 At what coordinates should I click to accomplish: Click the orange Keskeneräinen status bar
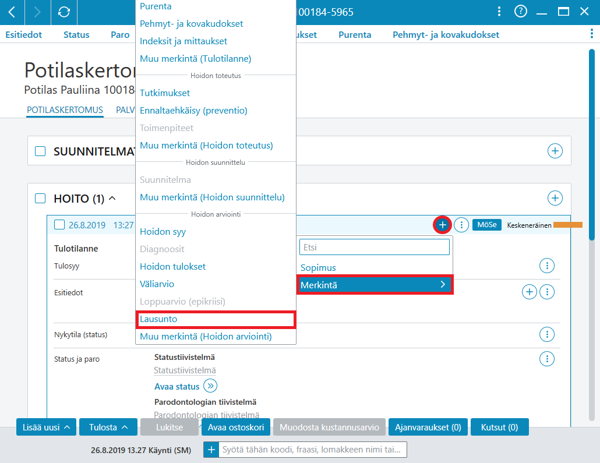pyautogui.click(x=568, y=225)
